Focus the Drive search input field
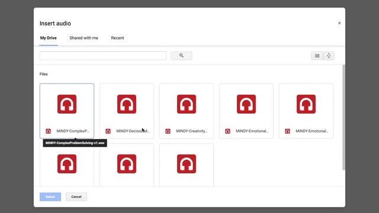Image resolution: width=379 pixels, height=213 pixels. coord(103,56)
